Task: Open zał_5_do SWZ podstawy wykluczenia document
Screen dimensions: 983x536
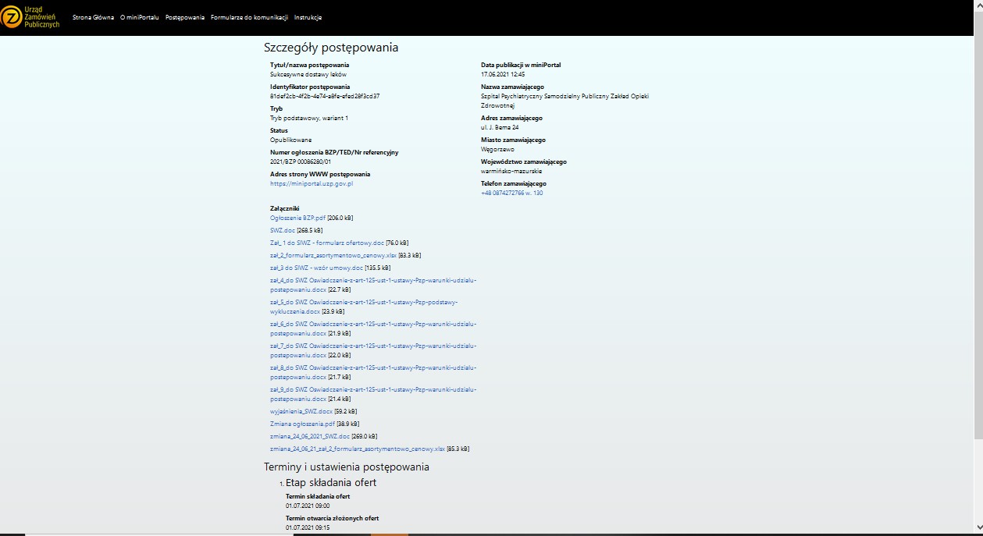Action: [363, 302]
